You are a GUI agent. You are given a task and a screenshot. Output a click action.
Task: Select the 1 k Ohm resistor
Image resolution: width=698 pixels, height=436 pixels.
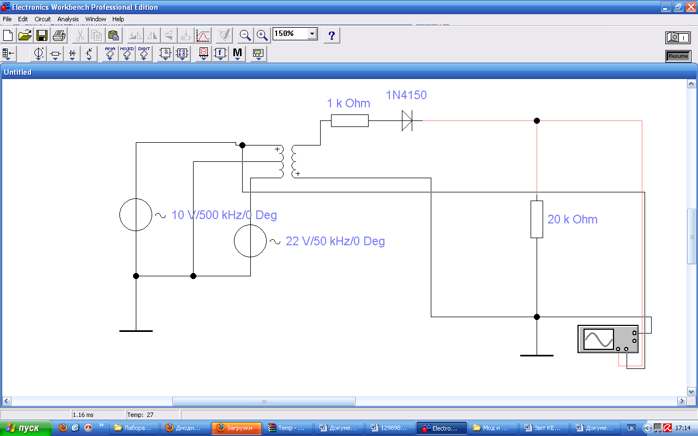point(350,120)
